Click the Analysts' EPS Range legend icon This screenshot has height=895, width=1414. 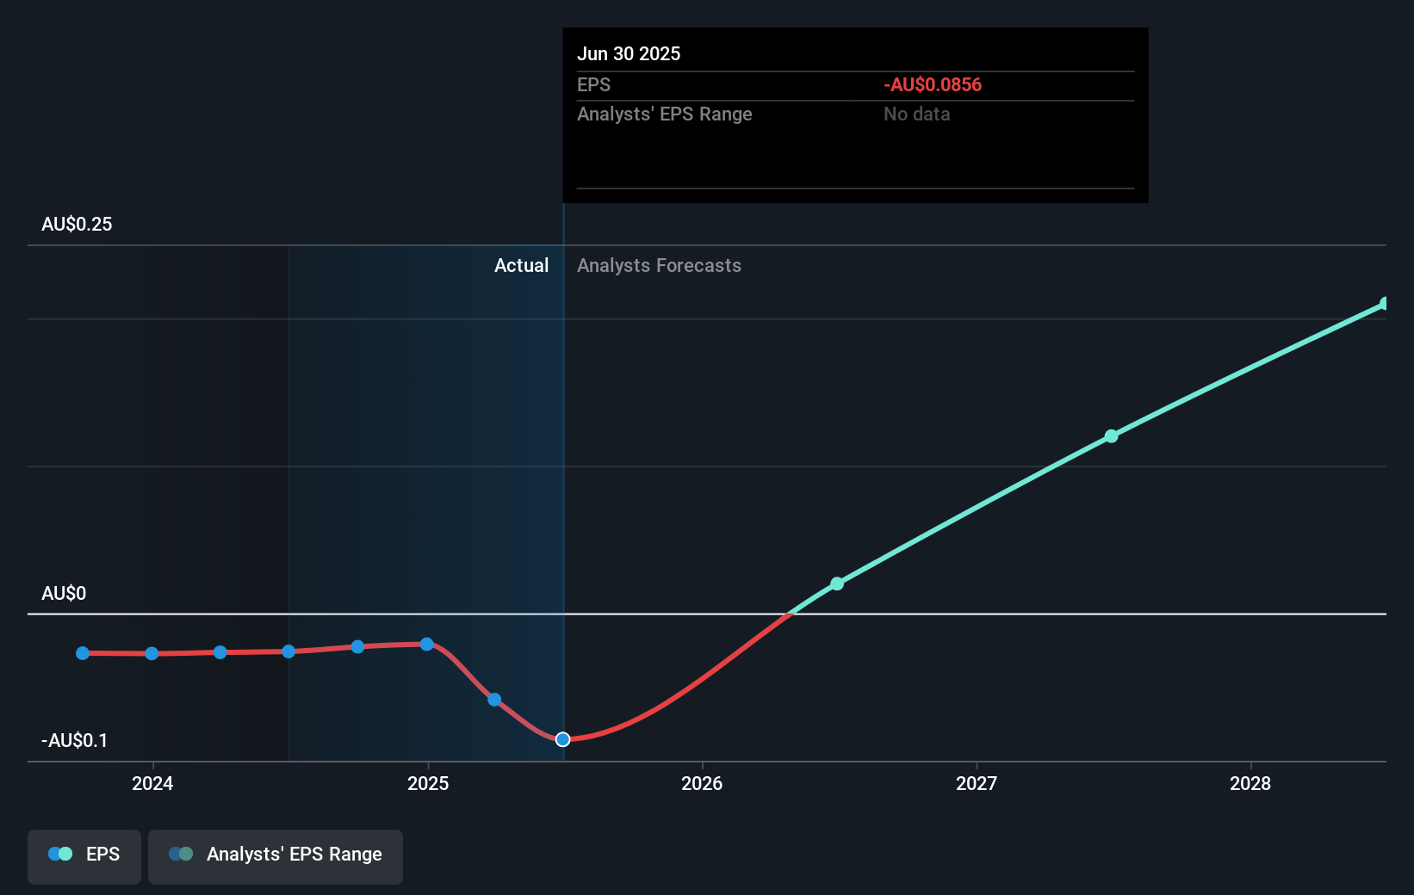pos(181,853)
